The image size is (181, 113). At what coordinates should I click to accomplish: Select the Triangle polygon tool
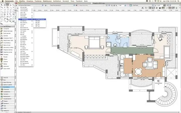point(5,12)
